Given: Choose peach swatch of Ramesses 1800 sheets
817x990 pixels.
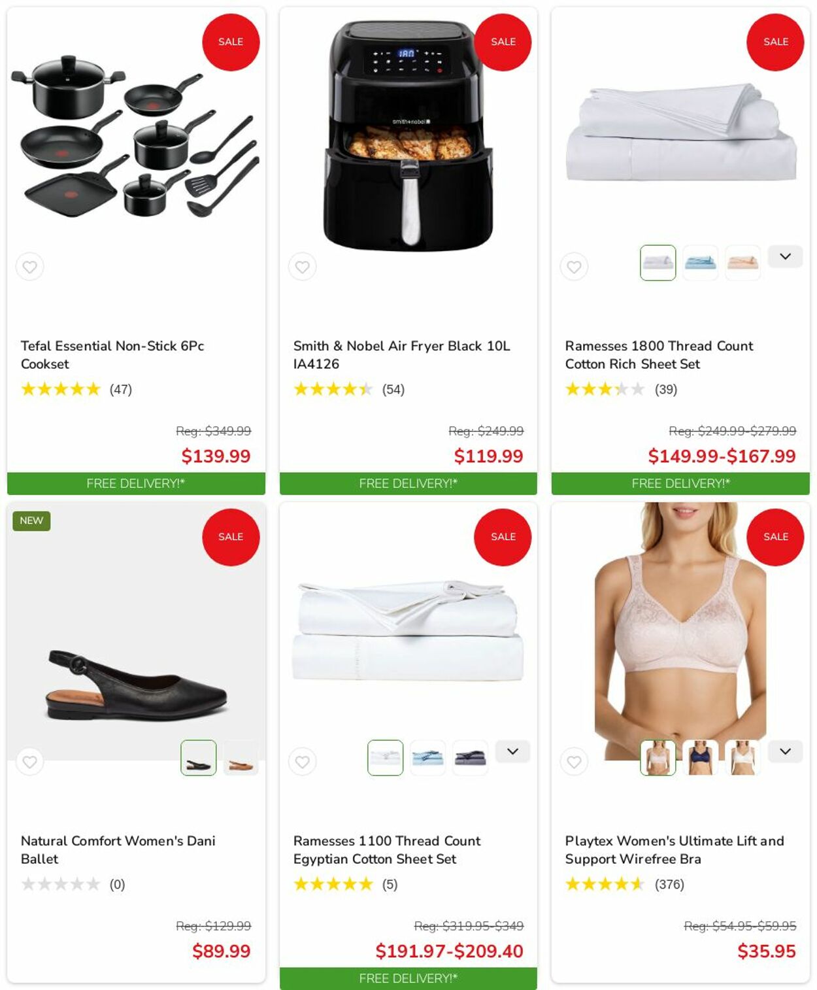Looking at the screenshot, I should click(x=742, y=263).
